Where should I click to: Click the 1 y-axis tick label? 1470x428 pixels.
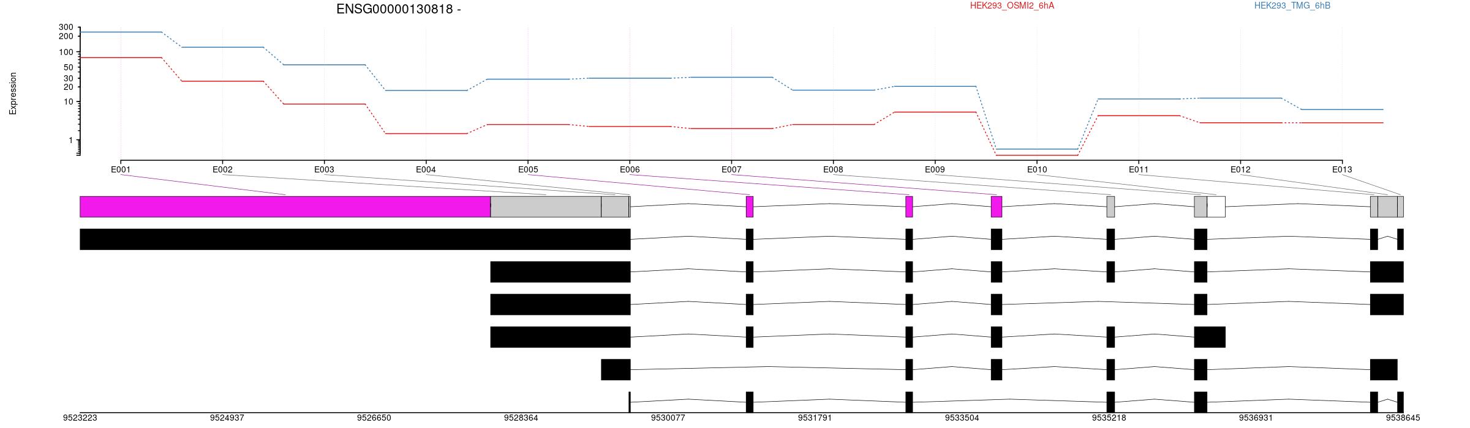[71, 141]
